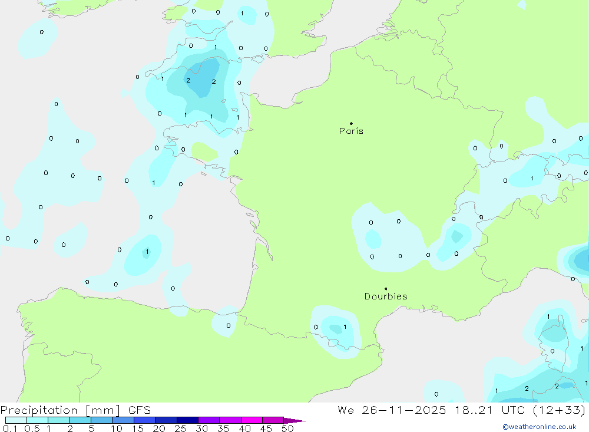Viewport: 589px width, 432px height.
Task: Click the GFS model name label
Action: tap(140, 410)
